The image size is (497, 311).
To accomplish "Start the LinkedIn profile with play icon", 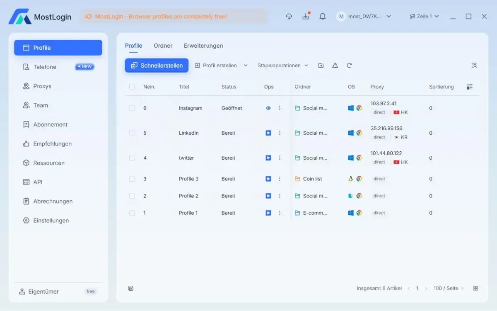I will (268, 133).
